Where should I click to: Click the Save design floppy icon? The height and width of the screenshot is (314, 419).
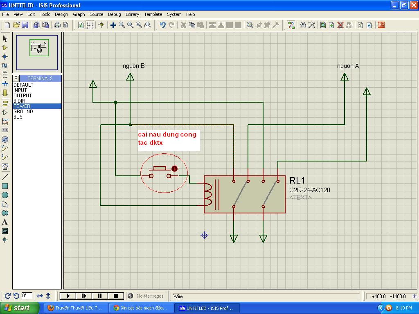click(x=25, y=25)
